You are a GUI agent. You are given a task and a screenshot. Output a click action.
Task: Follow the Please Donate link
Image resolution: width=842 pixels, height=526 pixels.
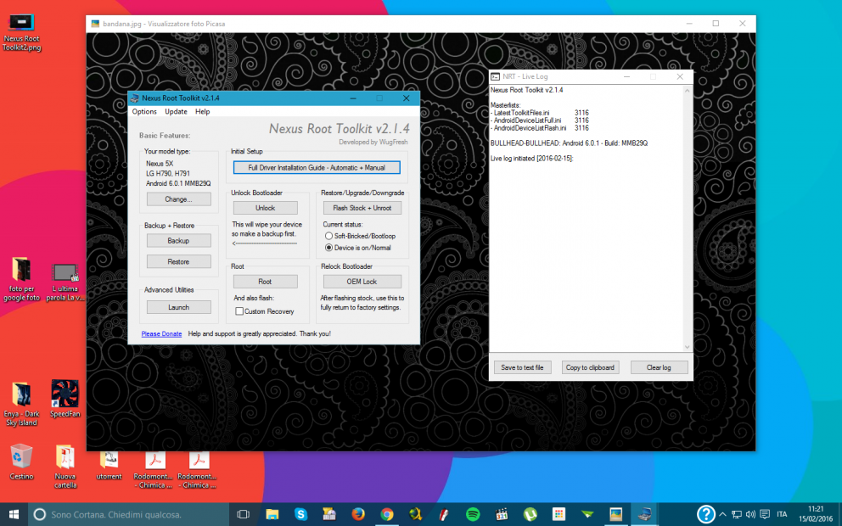point(161,334)
